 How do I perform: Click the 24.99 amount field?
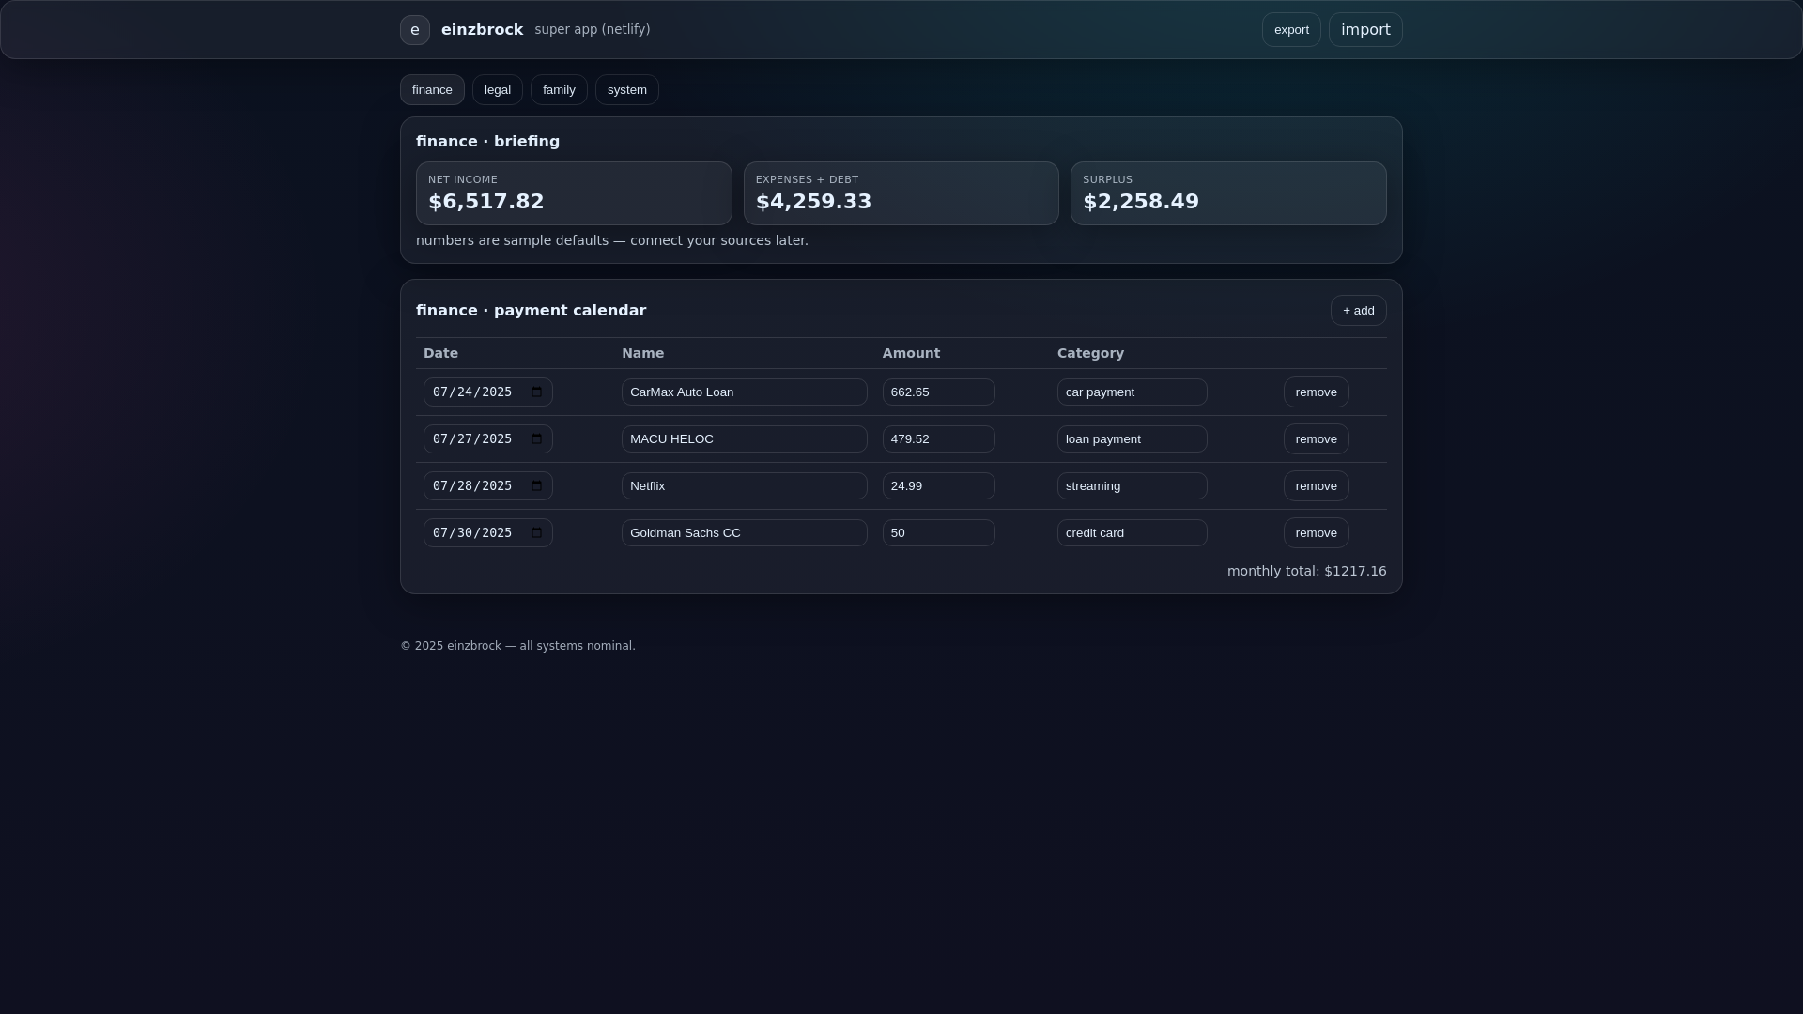coord(939,486)
